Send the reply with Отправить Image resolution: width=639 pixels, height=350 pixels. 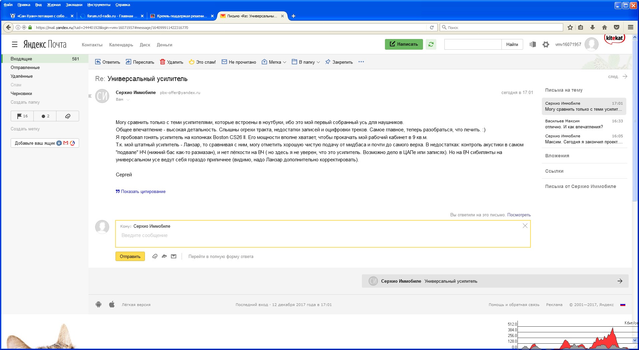(130, 256)
